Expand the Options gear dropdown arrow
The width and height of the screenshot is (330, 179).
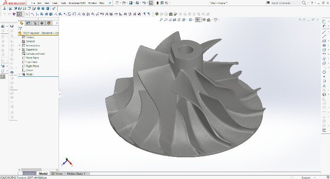click(170, 3)
